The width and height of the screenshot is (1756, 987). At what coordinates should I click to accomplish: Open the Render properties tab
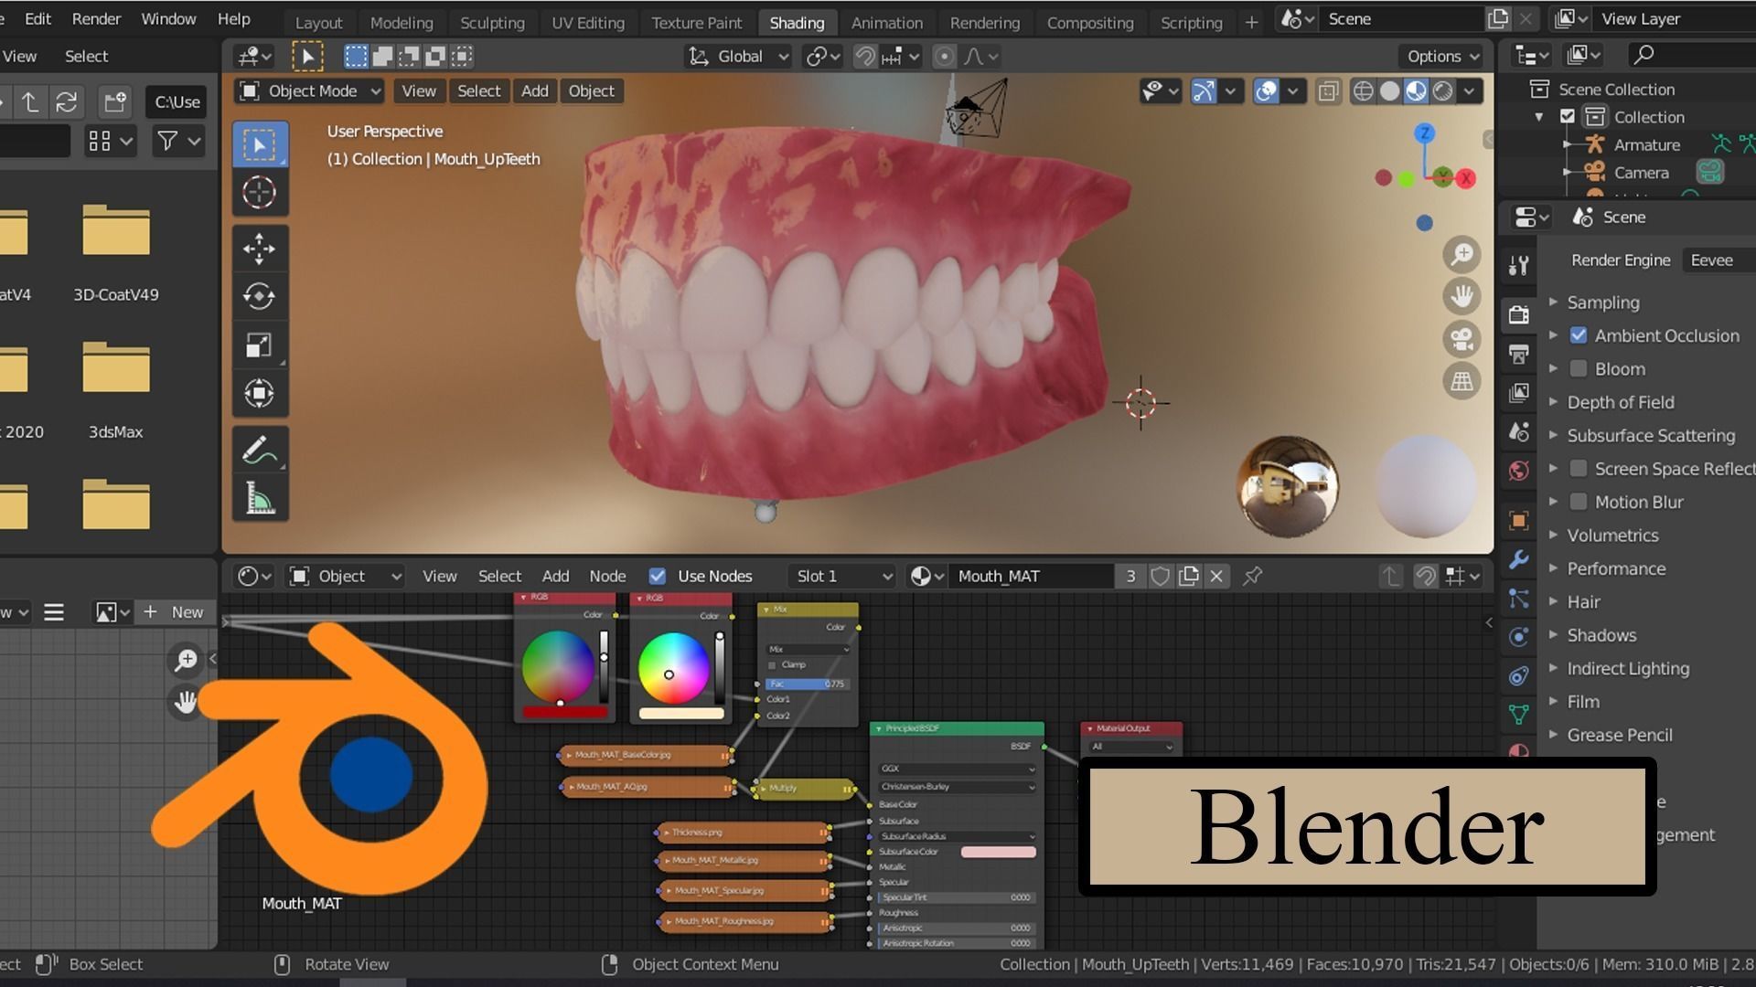coord(1519,314)
